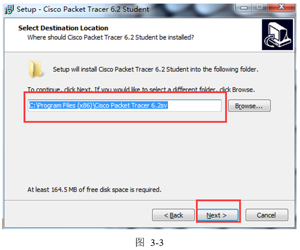Click the destination folder path field

[125, 105]
